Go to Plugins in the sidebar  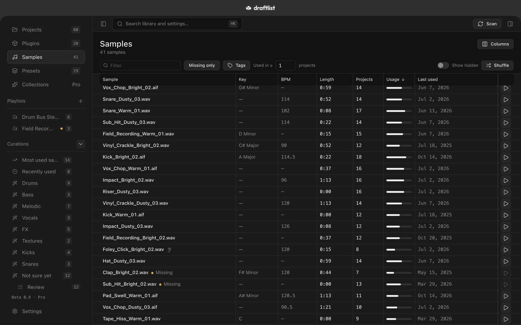[46, 43]
